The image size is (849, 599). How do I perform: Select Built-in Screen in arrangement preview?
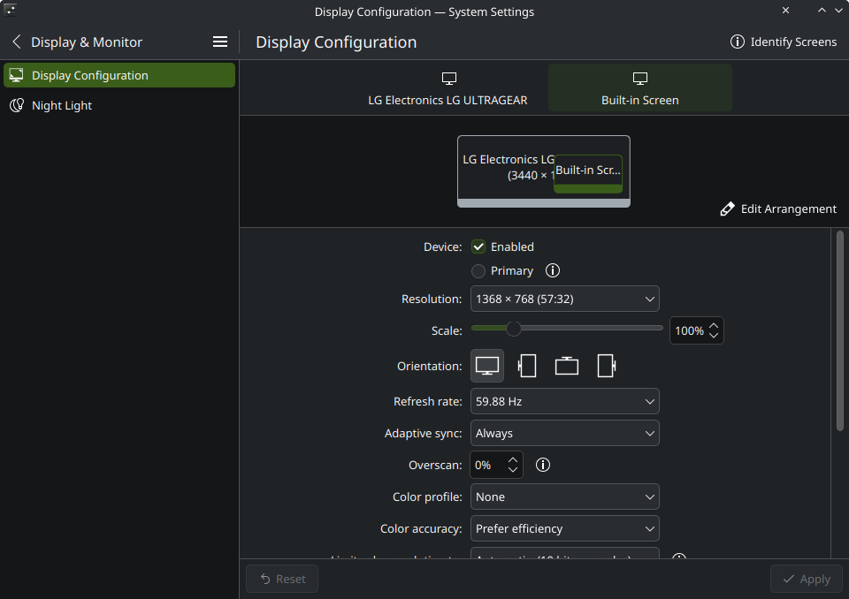[x=588, y=174]
